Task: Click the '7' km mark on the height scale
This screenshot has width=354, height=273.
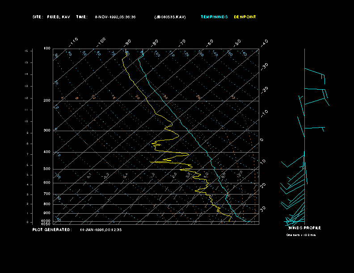Action: point(27,154)
